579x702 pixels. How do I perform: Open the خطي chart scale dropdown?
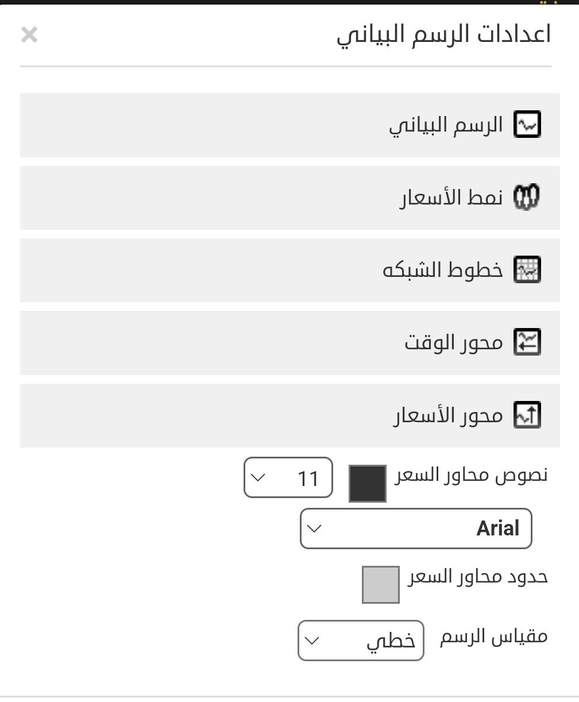point(361,641)
